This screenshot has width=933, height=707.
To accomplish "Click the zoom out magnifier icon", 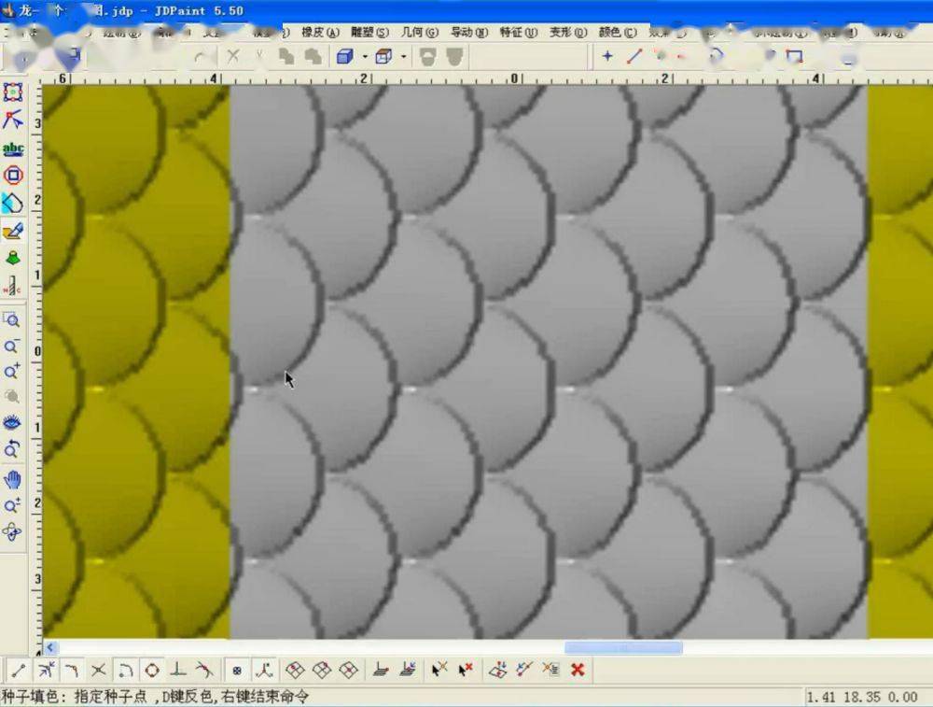I will [12, 346].
